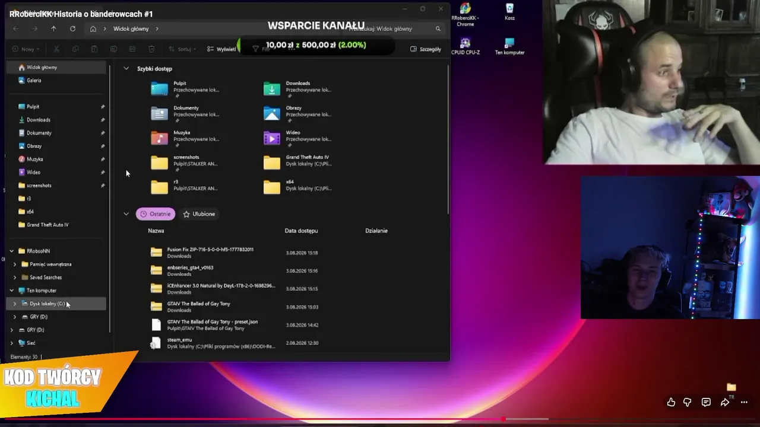Open the Muzyka tile in Szybki dostęp
760x427 pixels.
(185, 138)
